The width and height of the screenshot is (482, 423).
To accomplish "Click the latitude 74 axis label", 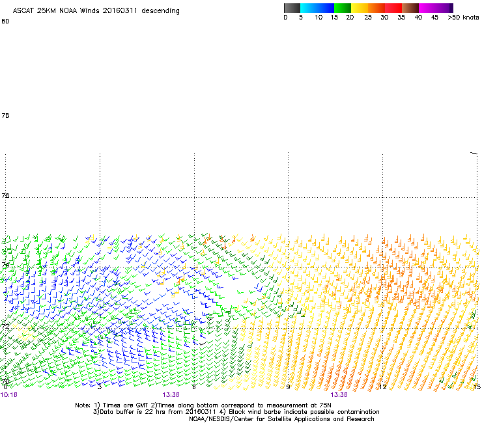I will click(x=5, y=265).
